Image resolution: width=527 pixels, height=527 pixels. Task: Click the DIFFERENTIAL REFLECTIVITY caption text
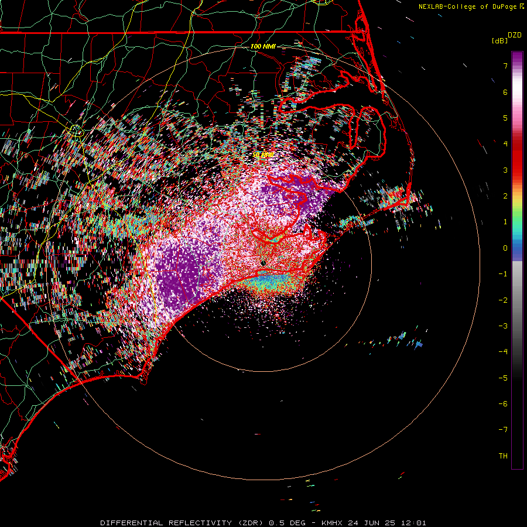(166, 523)
